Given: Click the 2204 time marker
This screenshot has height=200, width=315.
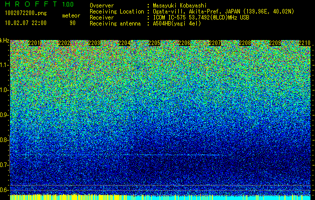Looking at the screenshot, I should (x=124, y=43).
